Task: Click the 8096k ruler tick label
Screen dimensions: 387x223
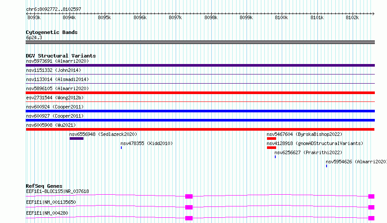Action: [140, 17]
